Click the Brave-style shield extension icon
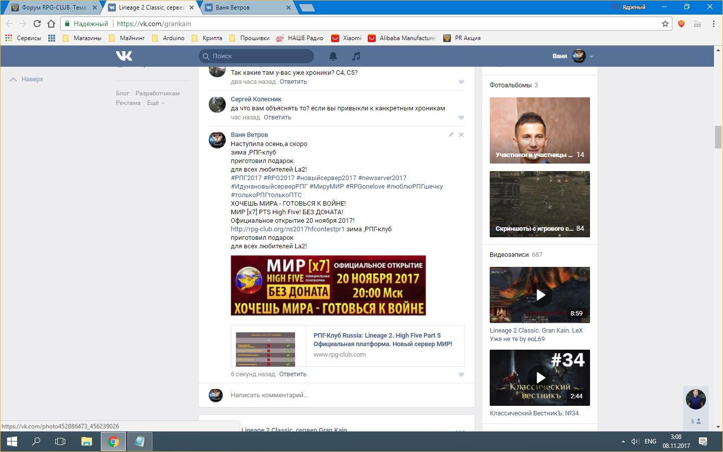The image size is (723, 452). pos(681,24)
